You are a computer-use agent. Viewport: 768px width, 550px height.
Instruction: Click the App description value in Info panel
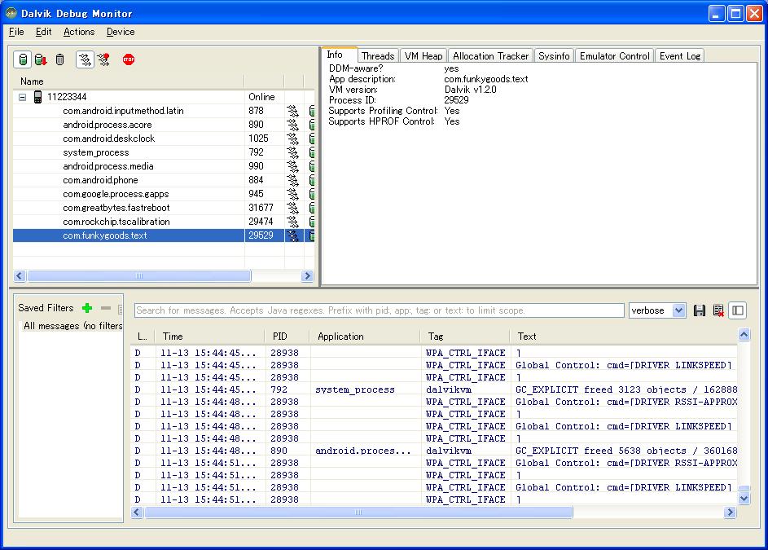coord(486,79)
